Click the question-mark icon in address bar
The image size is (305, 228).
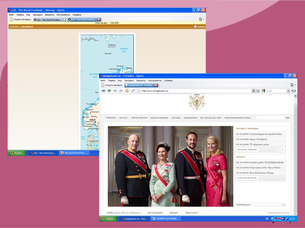pos(253,91)
